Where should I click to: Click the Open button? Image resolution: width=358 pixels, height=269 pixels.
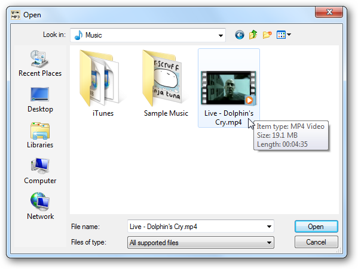(x=316, y=227)
